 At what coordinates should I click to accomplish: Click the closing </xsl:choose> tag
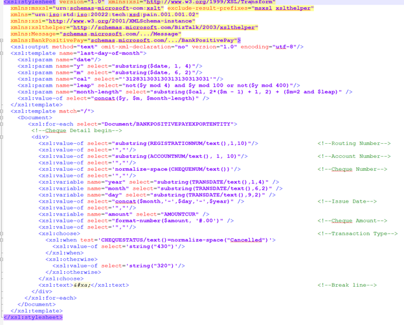[61, 279]
